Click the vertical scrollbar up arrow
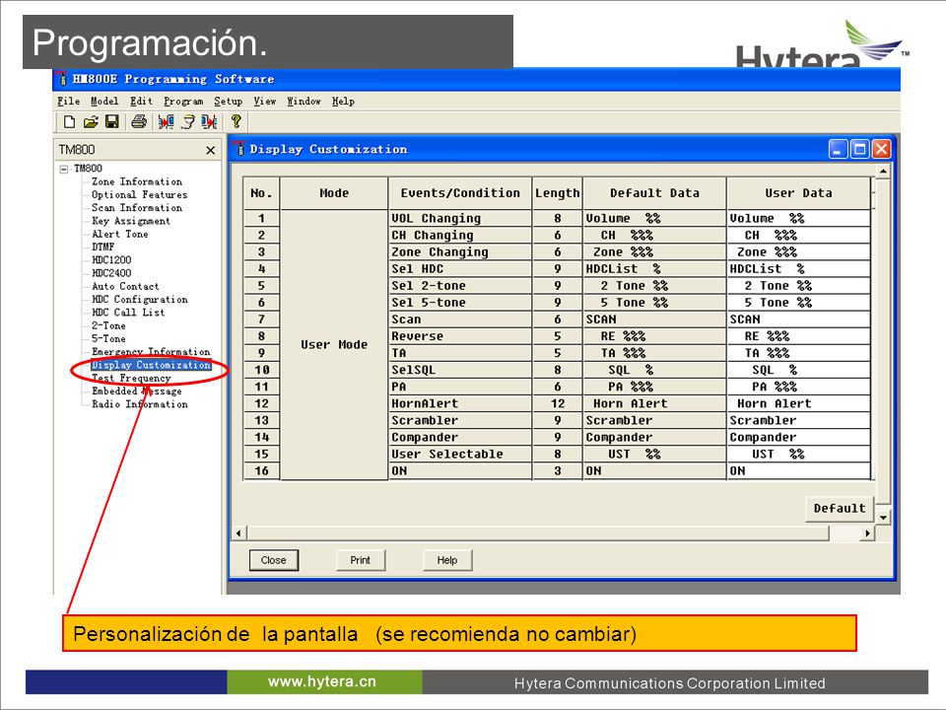Image resolution: width=946 pixels, height=710 pixels. pos(883,172)
